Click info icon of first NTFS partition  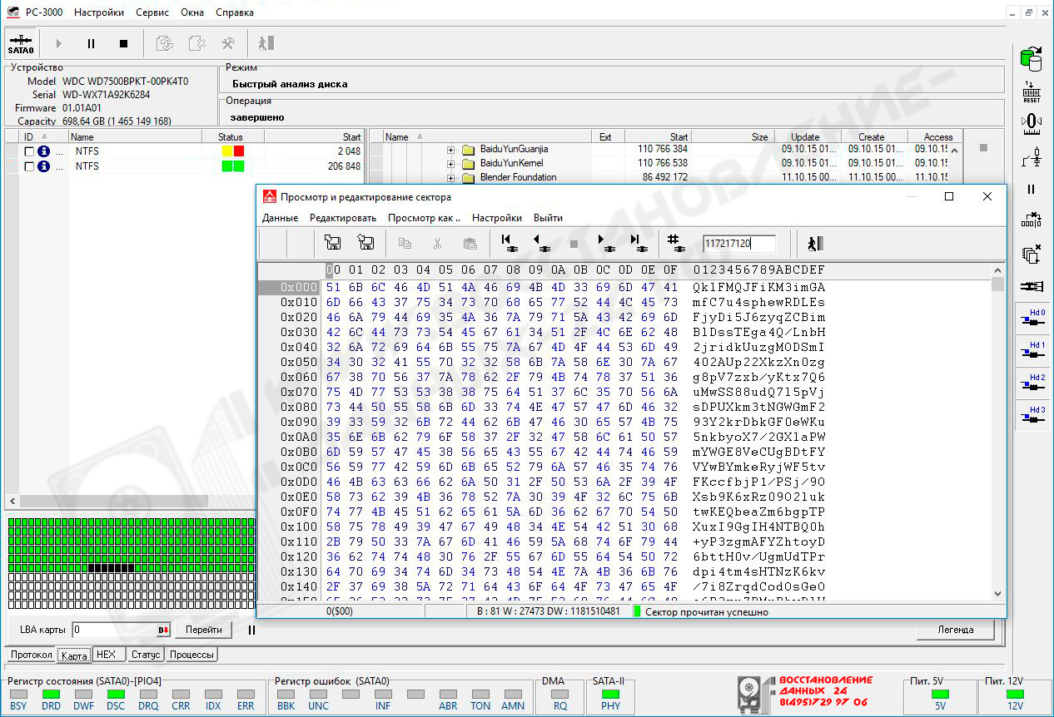coord(44,151)
